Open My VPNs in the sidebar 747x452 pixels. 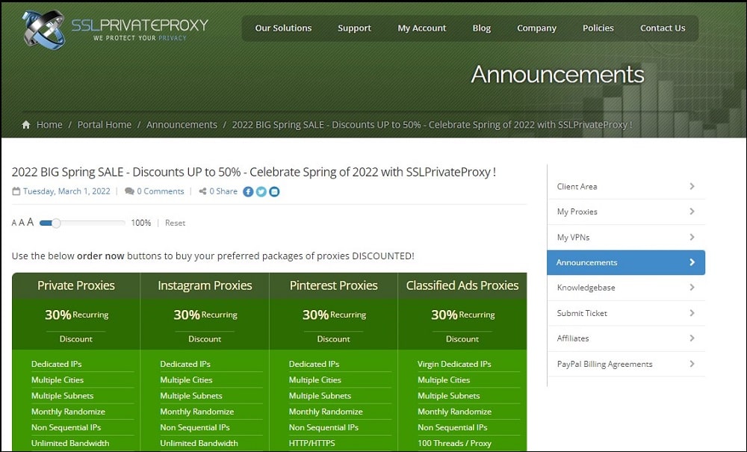pos(626,237)
